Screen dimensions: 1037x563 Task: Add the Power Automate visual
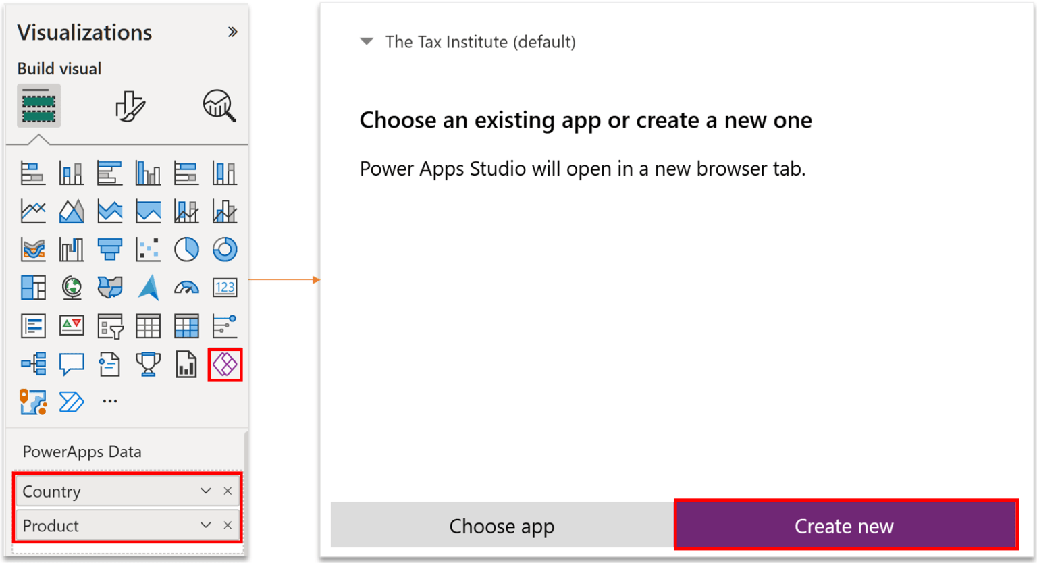[72, 402]
